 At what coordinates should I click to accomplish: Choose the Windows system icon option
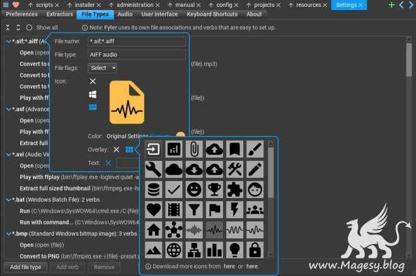point(93,94)
